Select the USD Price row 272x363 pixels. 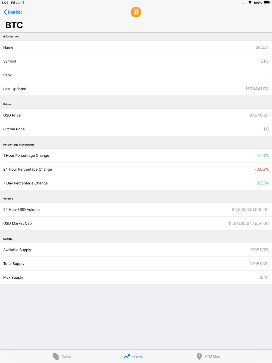136,115
